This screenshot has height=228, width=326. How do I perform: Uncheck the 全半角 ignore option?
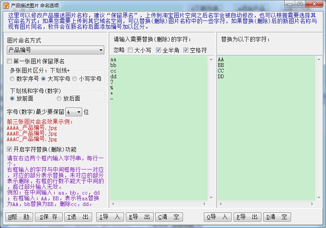coord(158,50)
